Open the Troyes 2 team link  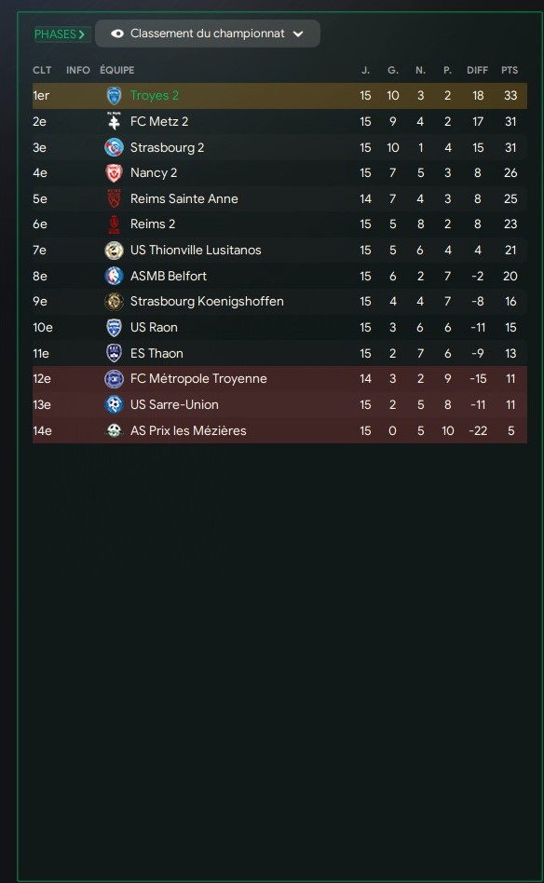click(x=155, y=96)
